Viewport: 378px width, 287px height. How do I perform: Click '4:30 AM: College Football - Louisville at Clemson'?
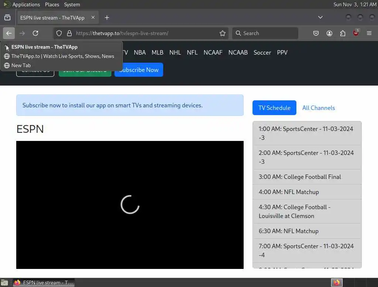[307, 212]
